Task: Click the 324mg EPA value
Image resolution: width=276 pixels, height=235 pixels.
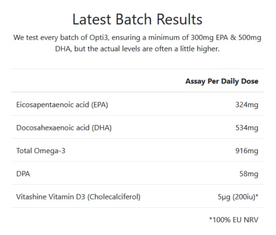Action: (x=247, y=105)
